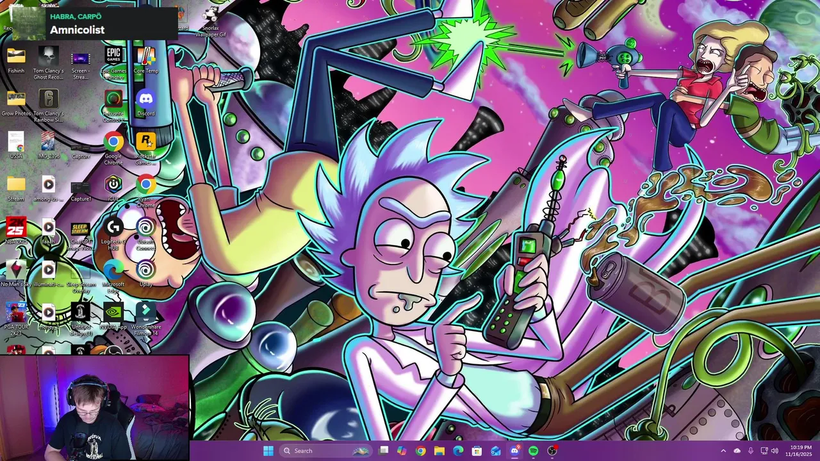Image resolution: width=820 pixels, height=461 pixels.
Task: Open Google Chrome desktop shortcut
Action: 113,149
